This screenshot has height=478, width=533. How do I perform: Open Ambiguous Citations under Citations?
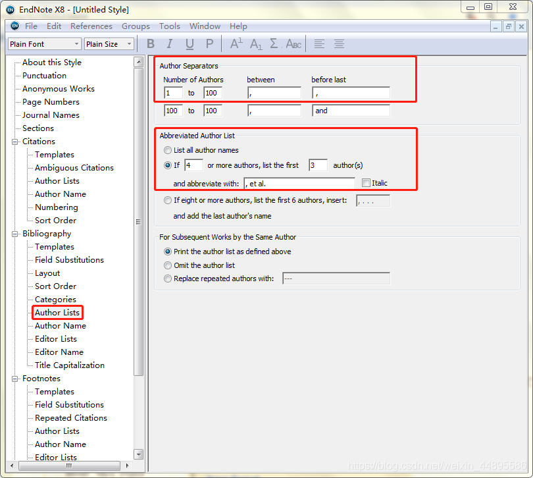point(74,168)
